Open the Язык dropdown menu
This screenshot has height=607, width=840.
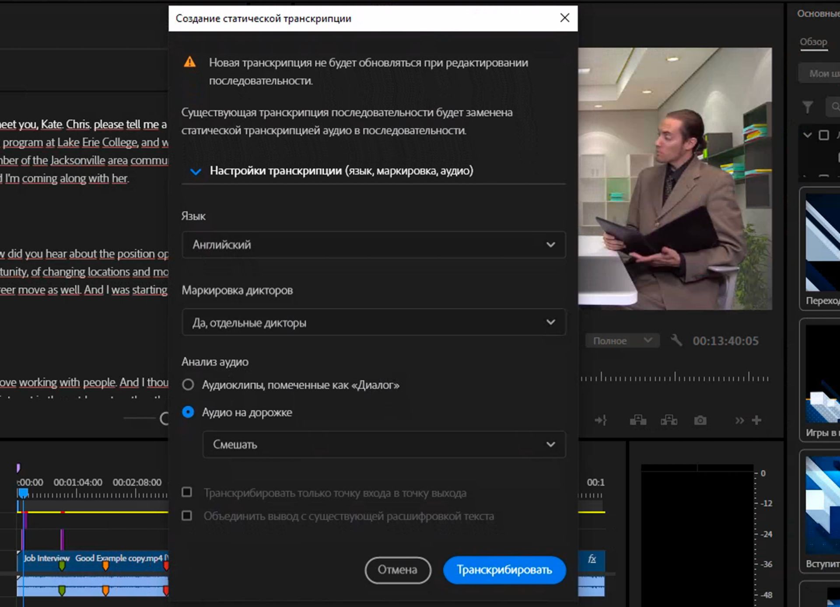click(x=372, y=244)
